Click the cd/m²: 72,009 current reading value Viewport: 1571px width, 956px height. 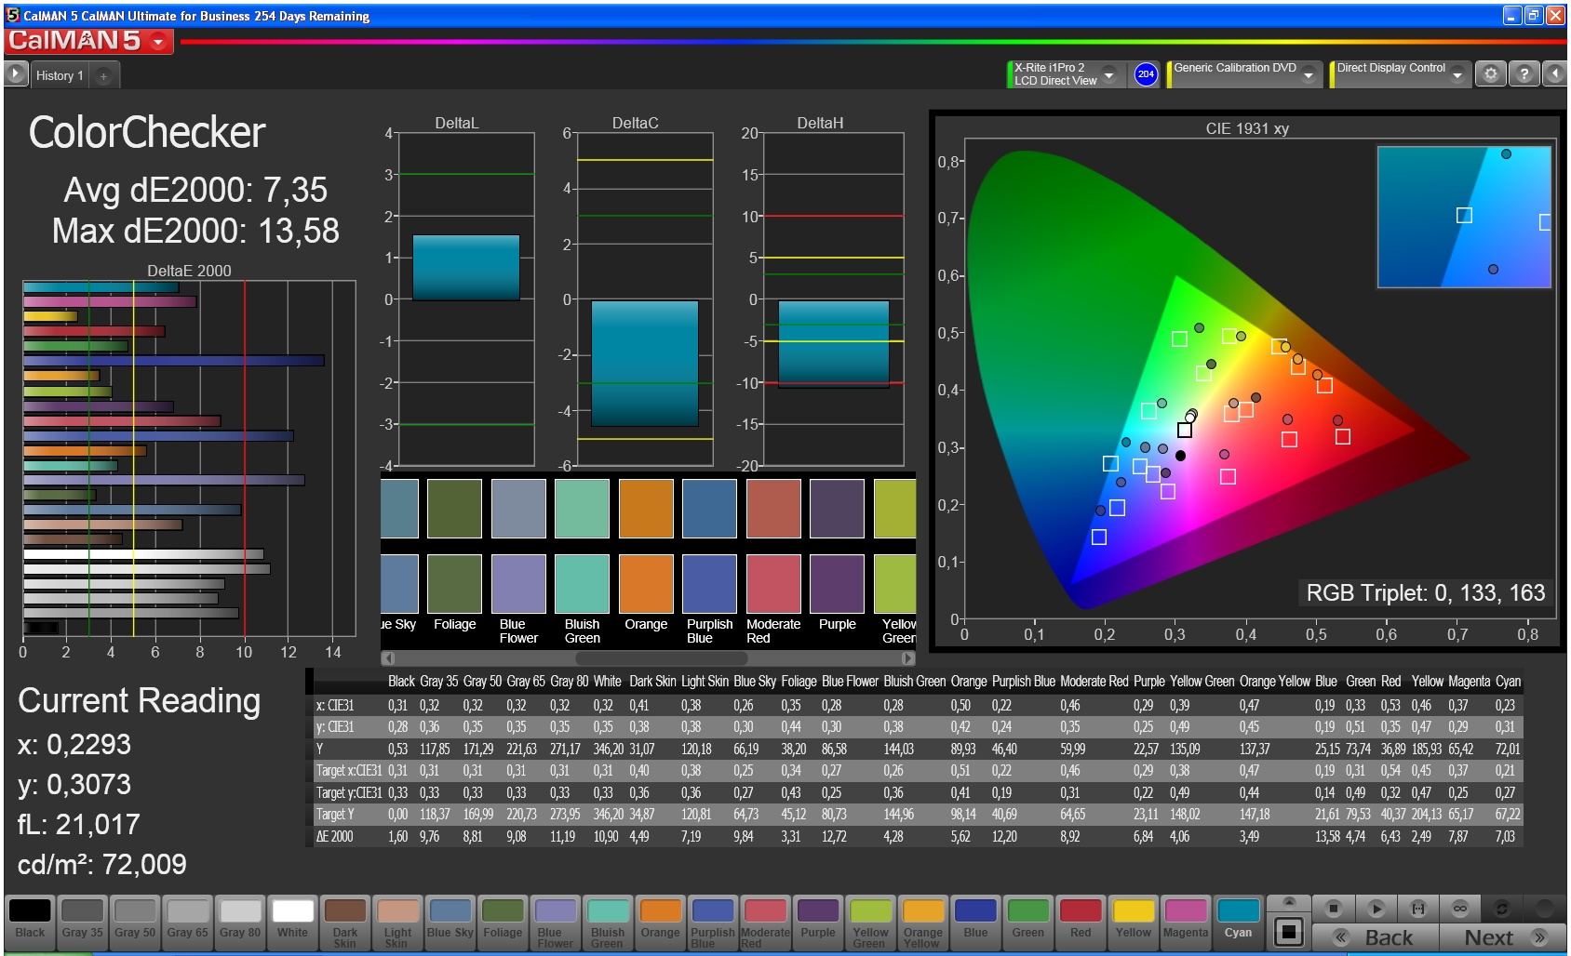(102, 865)
